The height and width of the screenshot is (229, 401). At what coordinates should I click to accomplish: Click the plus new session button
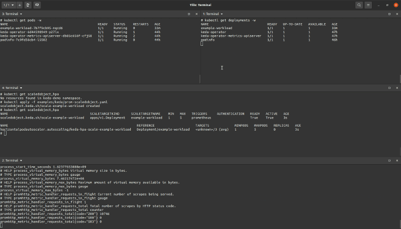tap(20, 5)
